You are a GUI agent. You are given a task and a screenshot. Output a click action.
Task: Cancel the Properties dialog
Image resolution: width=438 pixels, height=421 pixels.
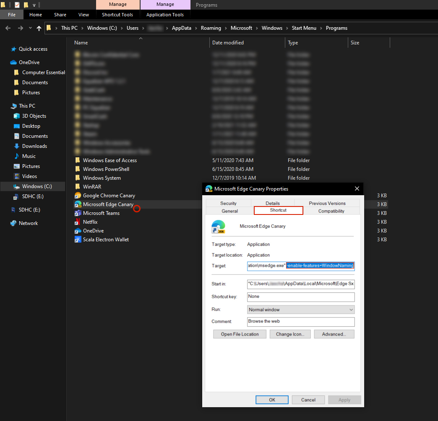(308, 400)
